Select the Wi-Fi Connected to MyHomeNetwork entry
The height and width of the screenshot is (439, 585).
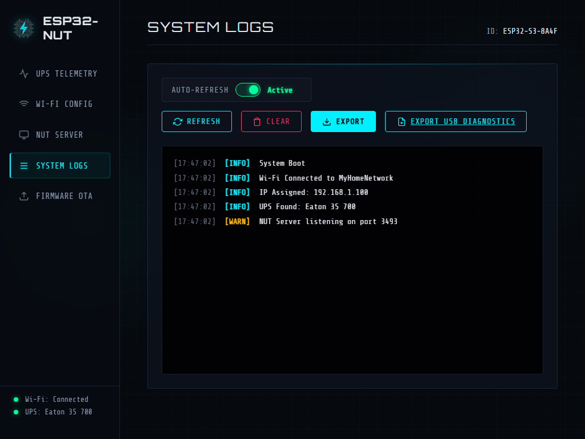(352, 178)
